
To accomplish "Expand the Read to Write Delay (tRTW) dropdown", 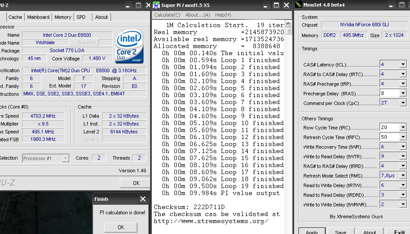I will (x=403, y=185).
